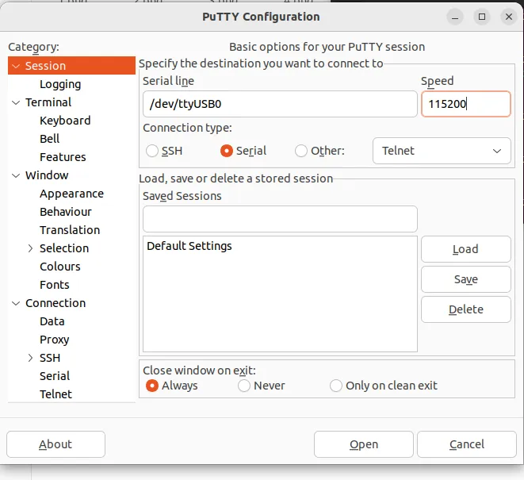Close the PuTTY Configuration window
The image size is (524, 480).
509,17
